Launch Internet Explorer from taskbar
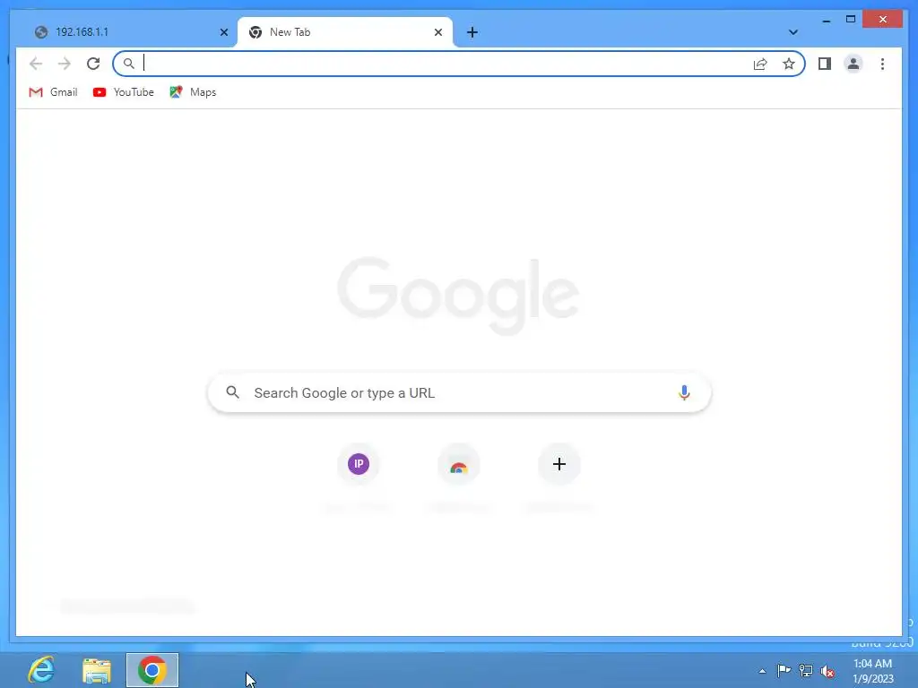The width and height of the screenshot is (918, 688). 41,670
